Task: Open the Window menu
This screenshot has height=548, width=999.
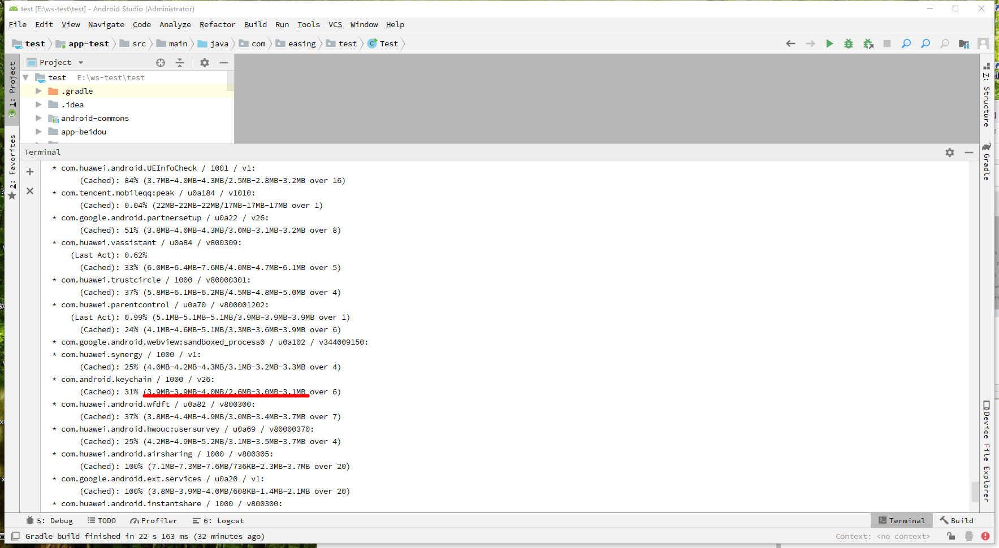Action: click(364, 25)
